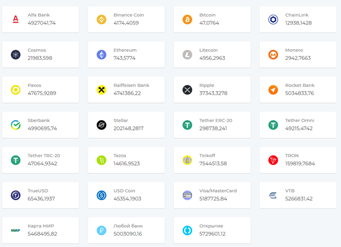This screenshot has height=247, width=341.
Task: Click the Sberbank checkmark icon
Action: 16,125
